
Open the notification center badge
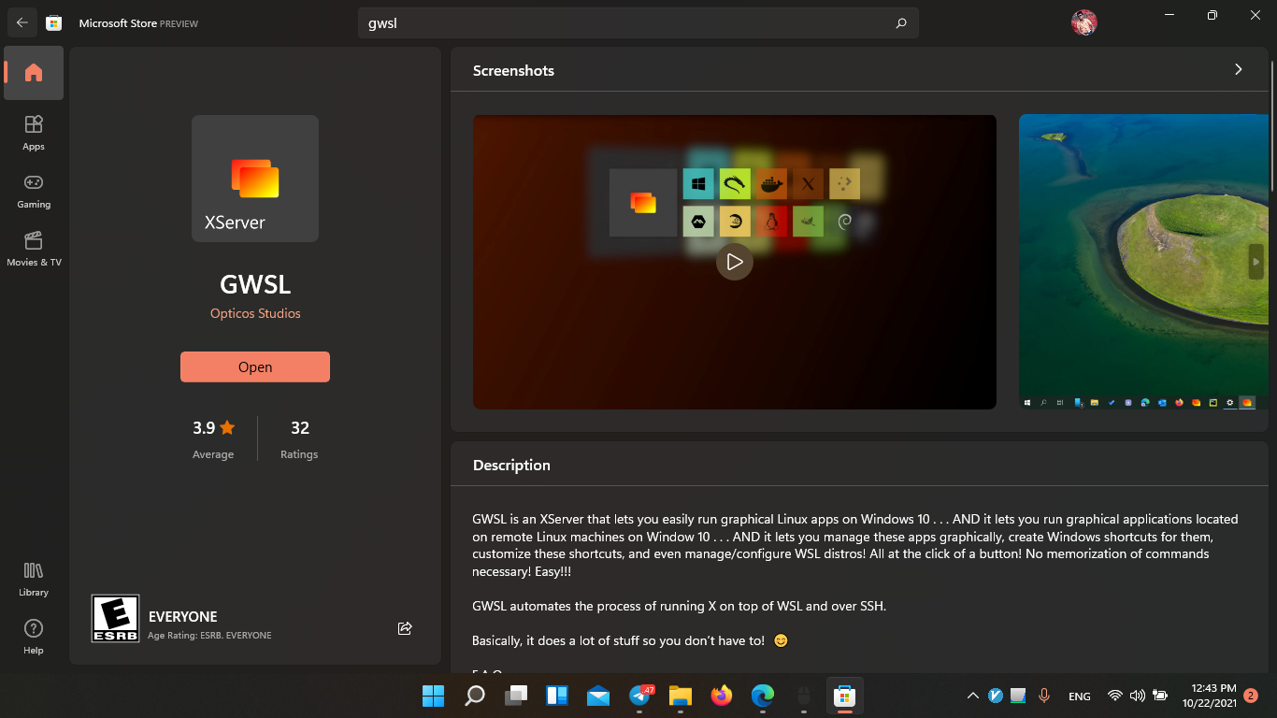click(x=1251, y=696)
